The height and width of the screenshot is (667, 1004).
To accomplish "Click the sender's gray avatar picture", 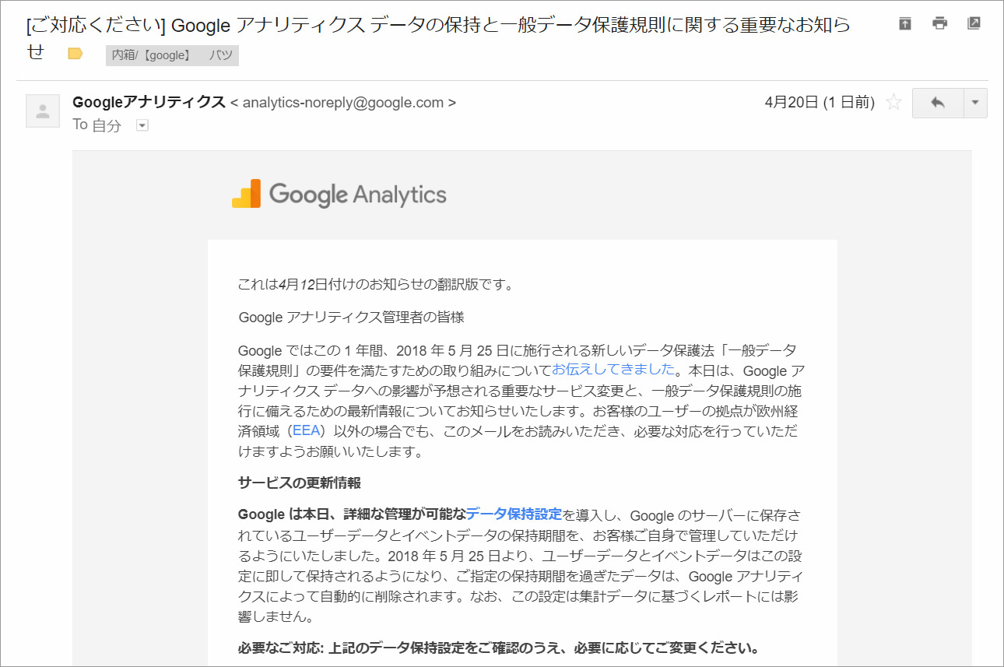I will [x=43, y=111].
